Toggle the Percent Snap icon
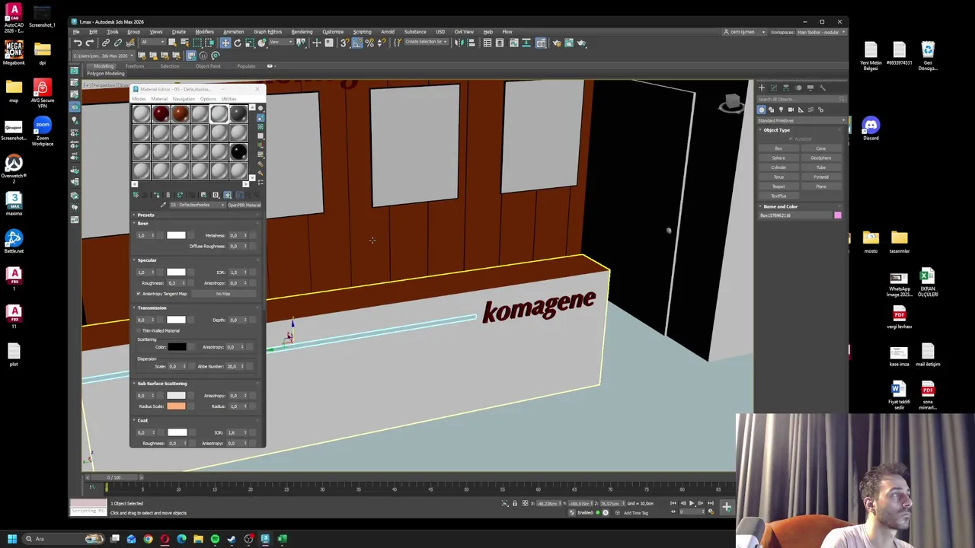The width and height of the screenshot is (975, 548). point(369,43)
